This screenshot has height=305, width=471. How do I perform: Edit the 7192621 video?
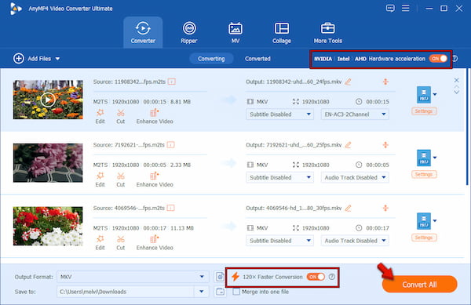pos(100,180)
